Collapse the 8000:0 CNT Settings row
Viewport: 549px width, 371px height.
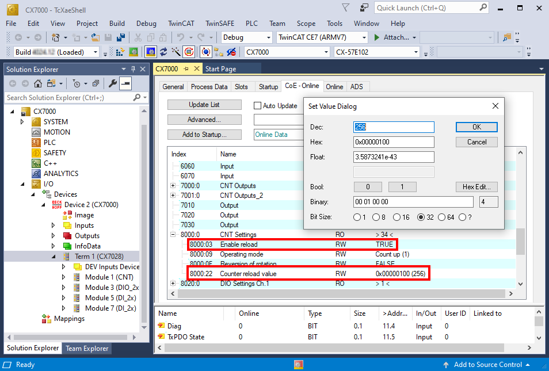[173, 235]
